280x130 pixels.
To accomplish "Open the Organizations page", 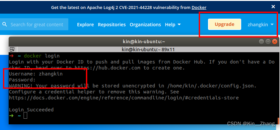I will pos(145,25).
